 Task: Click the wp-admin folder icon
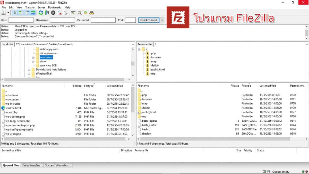click(x=3, y=95)
